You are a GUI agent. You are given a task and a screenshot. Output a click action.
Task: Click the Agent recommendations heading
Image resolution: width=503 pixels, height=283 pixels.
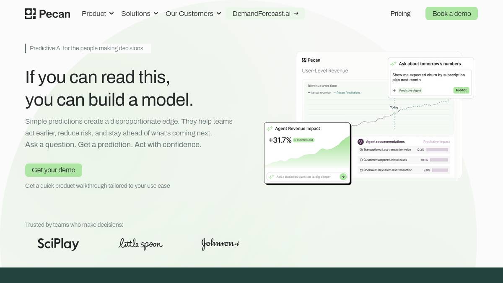pyautogui.click(x=385, y=142)
